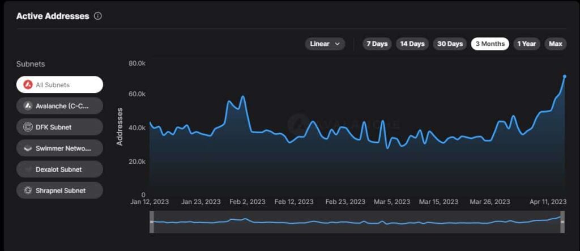This screenshot has height=251, width=580.
Task: Show the Max time range
Action: coord(555,44)
